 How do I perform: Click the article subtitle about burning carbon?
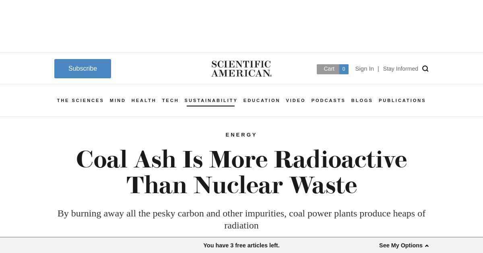tap(242, 219)
